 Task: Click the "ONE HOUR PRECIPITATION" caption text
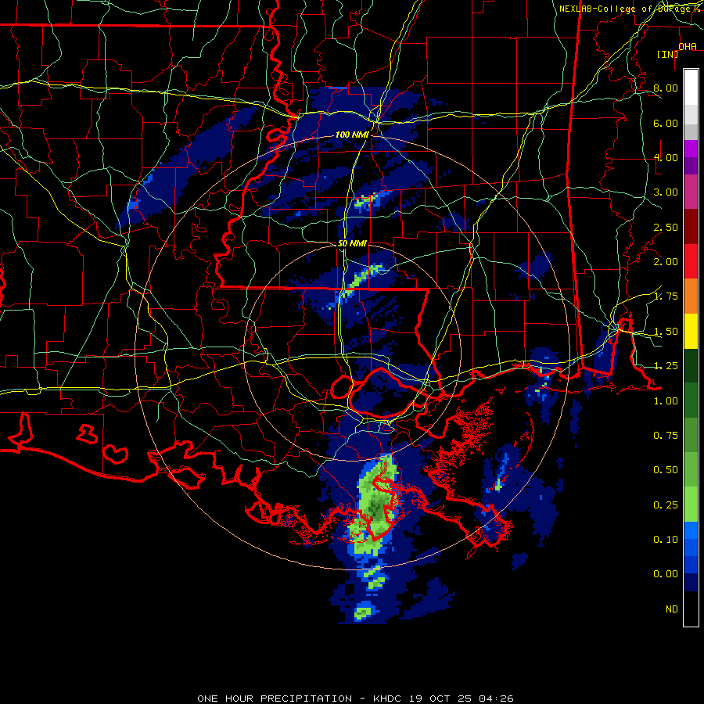(x=275, y=699)
